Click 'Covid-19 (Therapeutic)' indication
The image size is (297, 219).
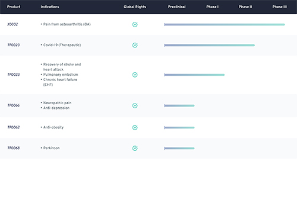pyautogui.click(x=62, y=45)
